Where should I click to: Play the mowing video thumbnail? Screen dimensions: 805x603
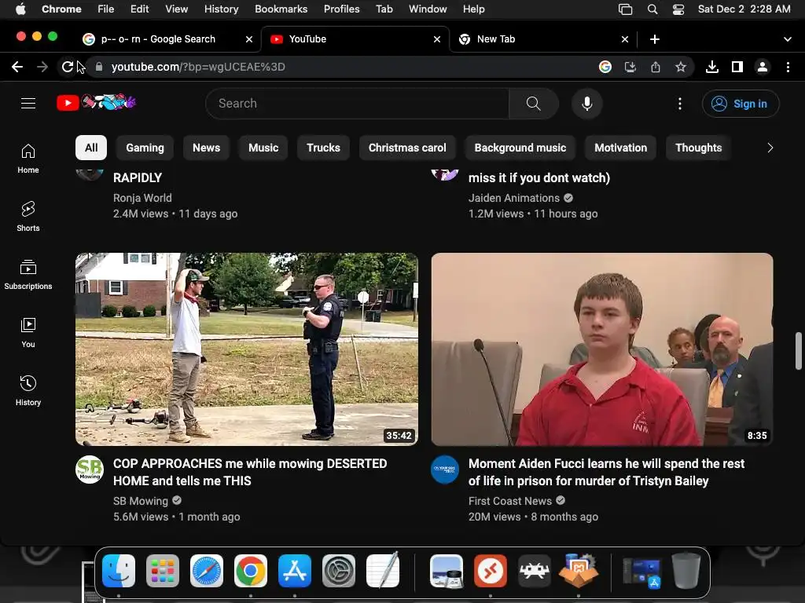pyautogui.click(x=246, y=349)
